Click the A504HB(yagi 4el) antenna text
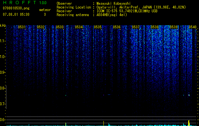This screenshot has height=126, width=199. pyautogui.click(x=112, y=15)
